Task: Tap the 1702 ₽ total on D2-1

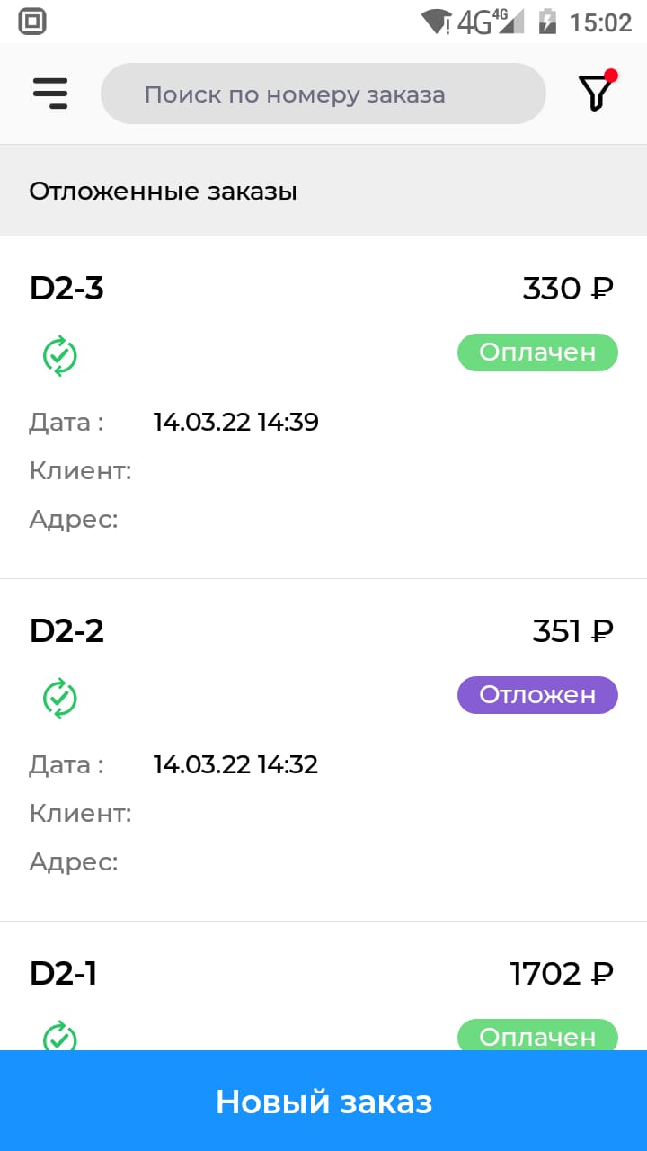Action: pos(562,974)
